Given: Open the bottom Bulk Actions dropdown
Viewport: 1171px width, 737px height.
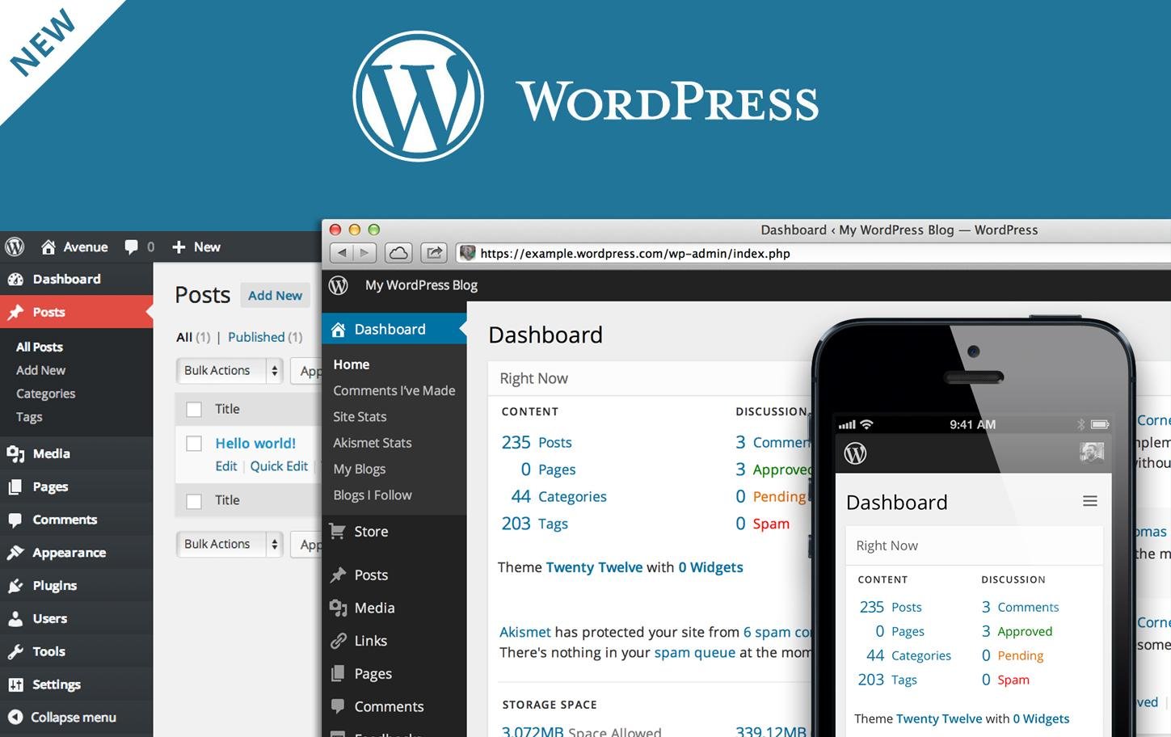Looking at the screenshot, I should click(x=230, y=544).
